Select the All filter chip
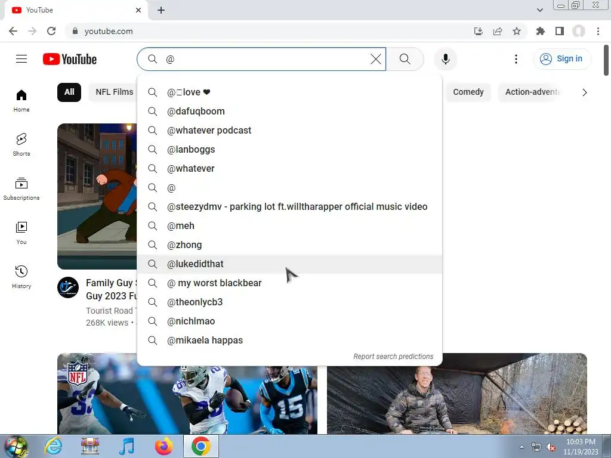Image resolution: width=611 pixels, height=458 pixels. click(69, 92)
